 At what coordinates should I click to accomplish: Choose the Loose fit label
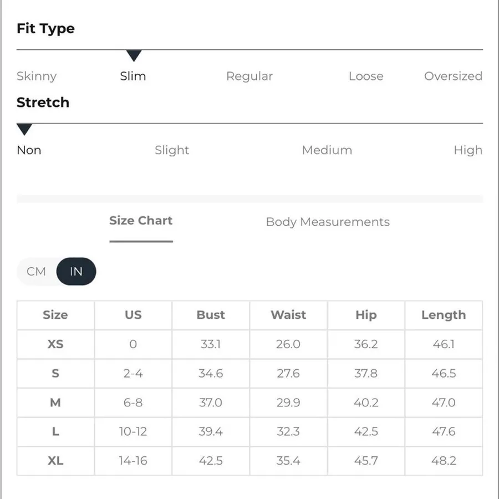click(x=366, y=76)
